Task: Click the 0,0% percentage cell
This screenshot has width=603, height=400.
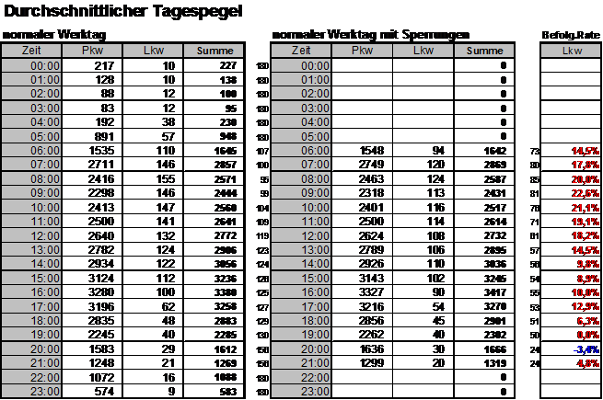Action: [587, 335]
